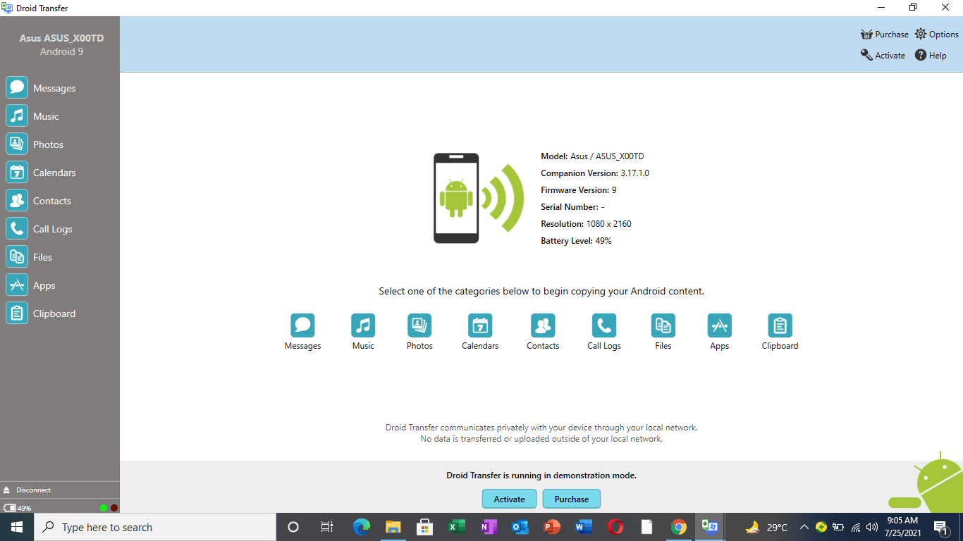Click the center Contacts category icon
963x541 pixels.
click(x=543, y=325)
